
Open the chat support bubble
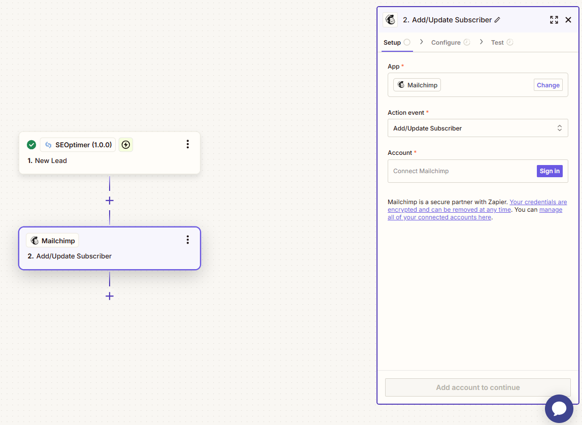pos(559,408)
